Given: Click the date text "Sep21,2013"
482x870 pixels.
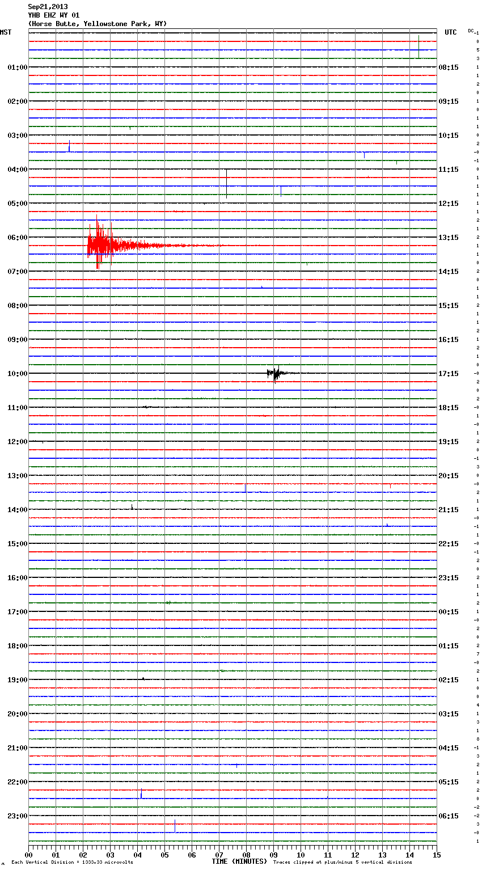Looking at the screenshot, I should [x=48, y=7].
